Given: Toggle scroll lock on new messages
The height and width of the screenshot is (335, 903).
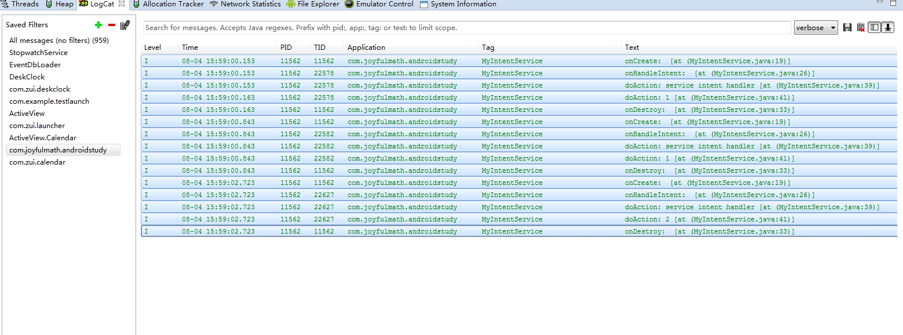Looking at the screenshot, I should click(888, 27).
